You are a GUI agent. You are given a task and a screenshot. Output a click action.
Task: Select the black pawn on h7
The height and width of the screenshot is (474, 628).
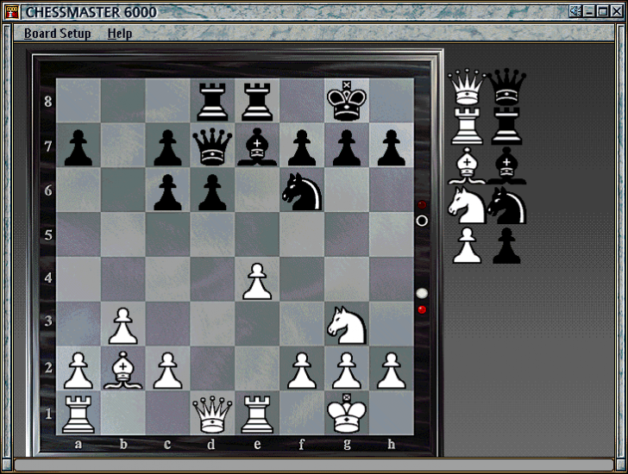coord(392,147)
